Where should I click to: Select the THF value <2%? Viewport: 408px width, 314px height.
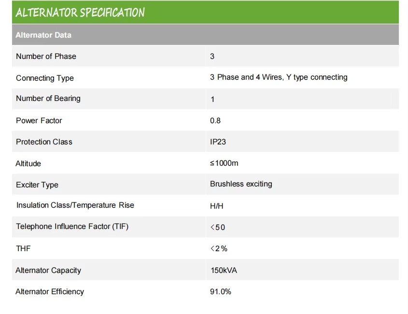tap(219, 249)
